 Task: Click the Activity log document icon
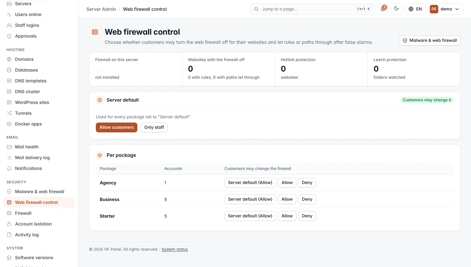click(x=9, y=235)
